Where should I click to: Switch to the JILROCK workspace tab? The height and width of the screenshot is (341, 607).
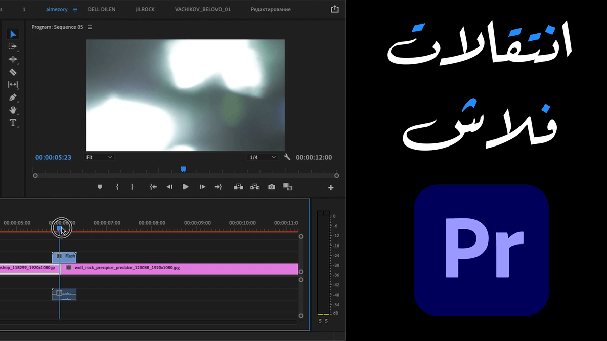click(146, 10)
